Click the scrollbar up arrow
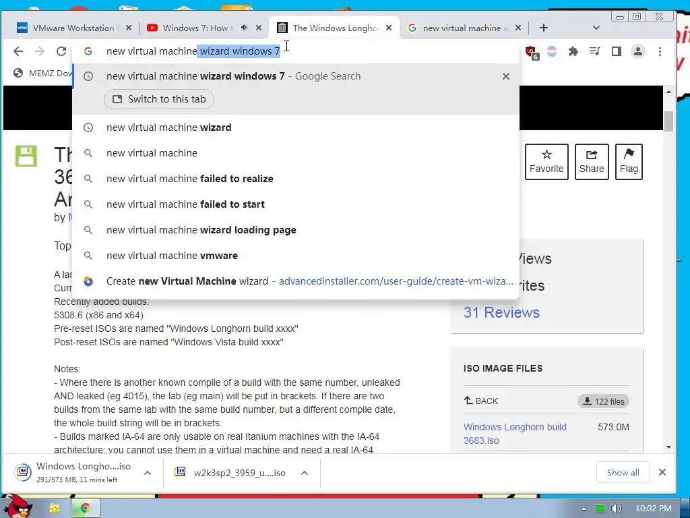This screenshot has width=690, height=518. tap(668, 92)
